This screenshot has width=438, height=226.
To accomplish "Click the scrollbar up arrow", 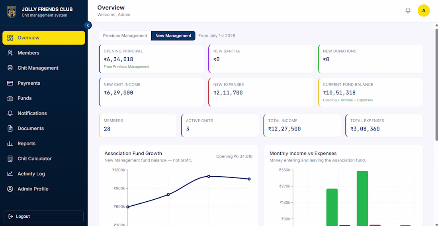I will (436, 25).
